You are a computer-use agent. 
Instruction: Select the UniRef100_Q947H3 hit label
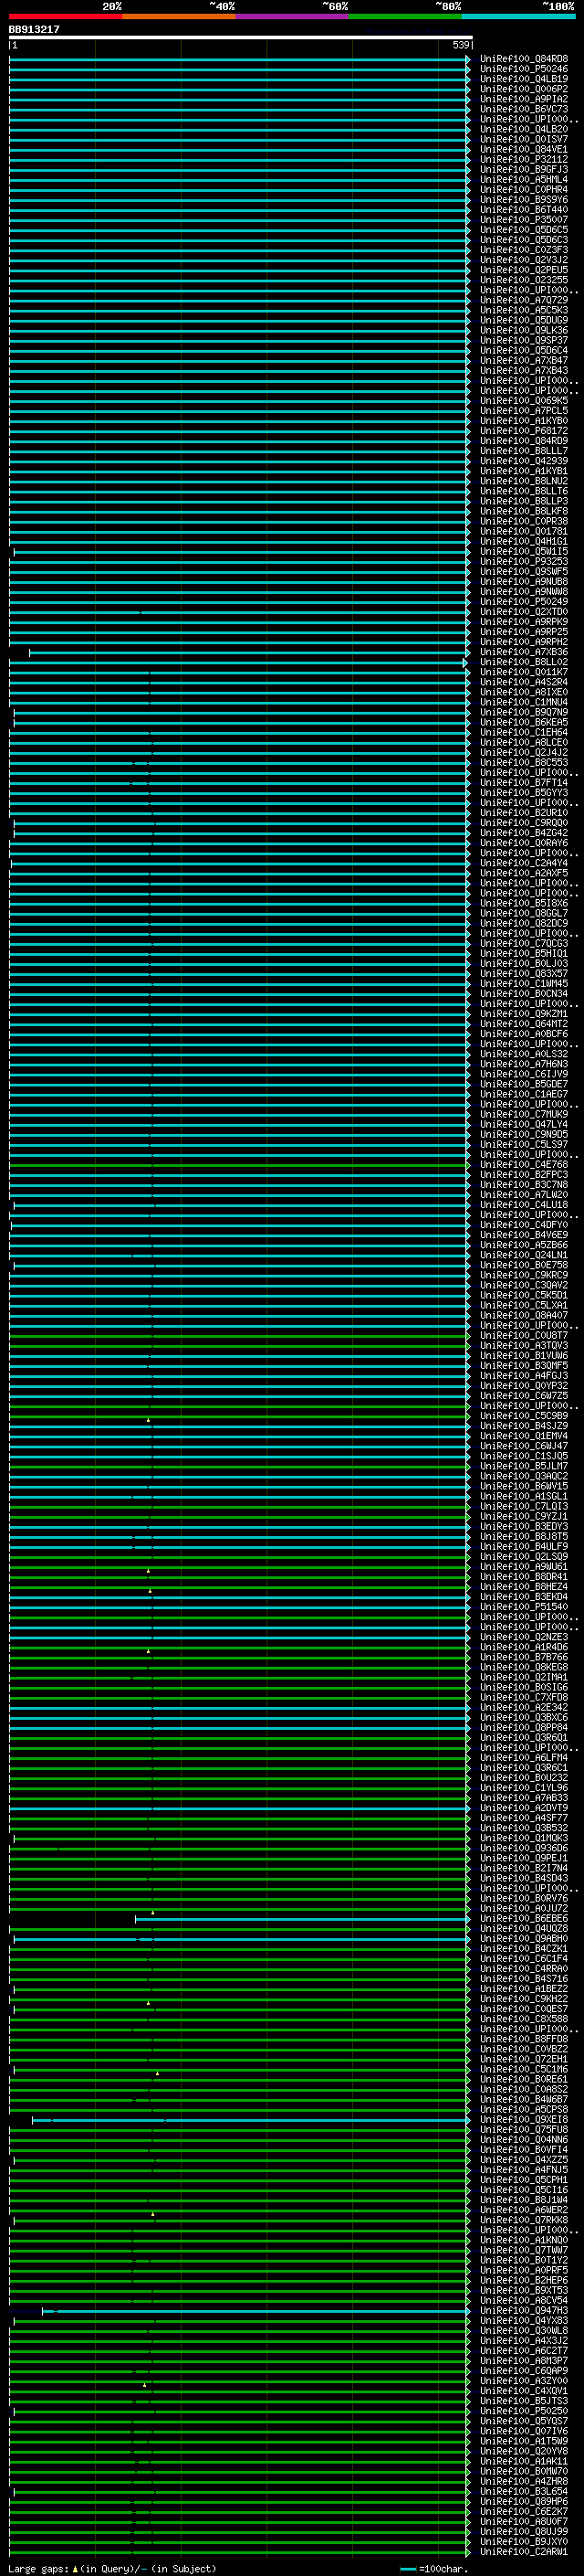pos(523,2310)
